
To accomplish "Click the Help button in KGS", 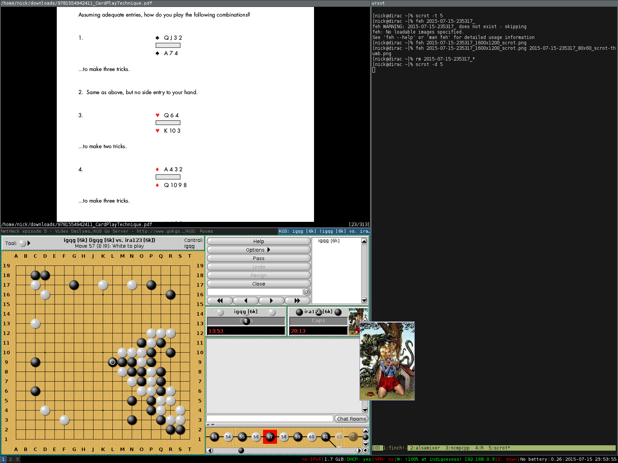I will click(259, 241).
